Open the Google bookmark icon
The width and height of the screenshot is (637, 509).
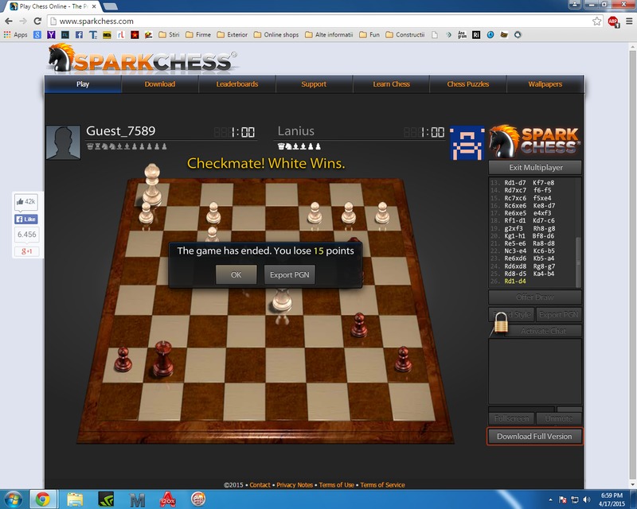[x=37, y=35]
